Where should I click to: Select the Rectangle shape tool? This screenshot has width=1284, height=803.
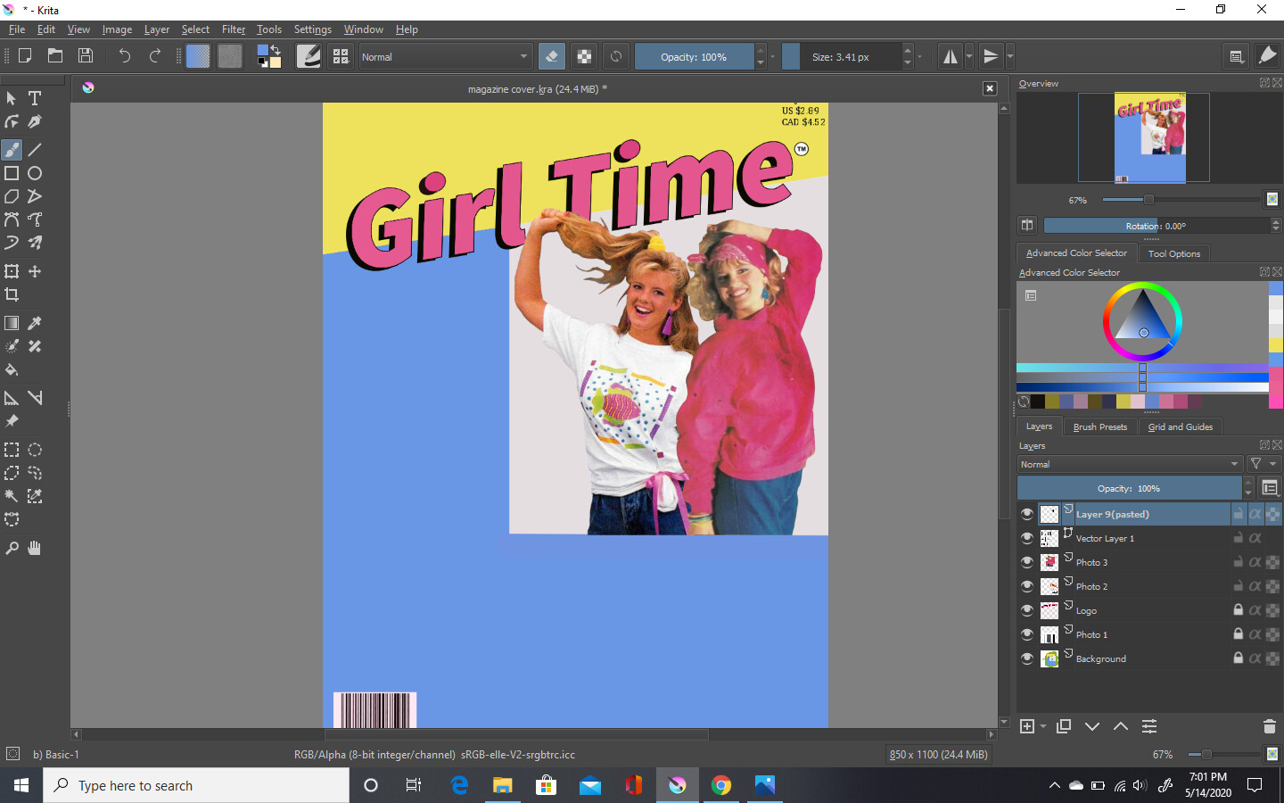pos(12,173)
